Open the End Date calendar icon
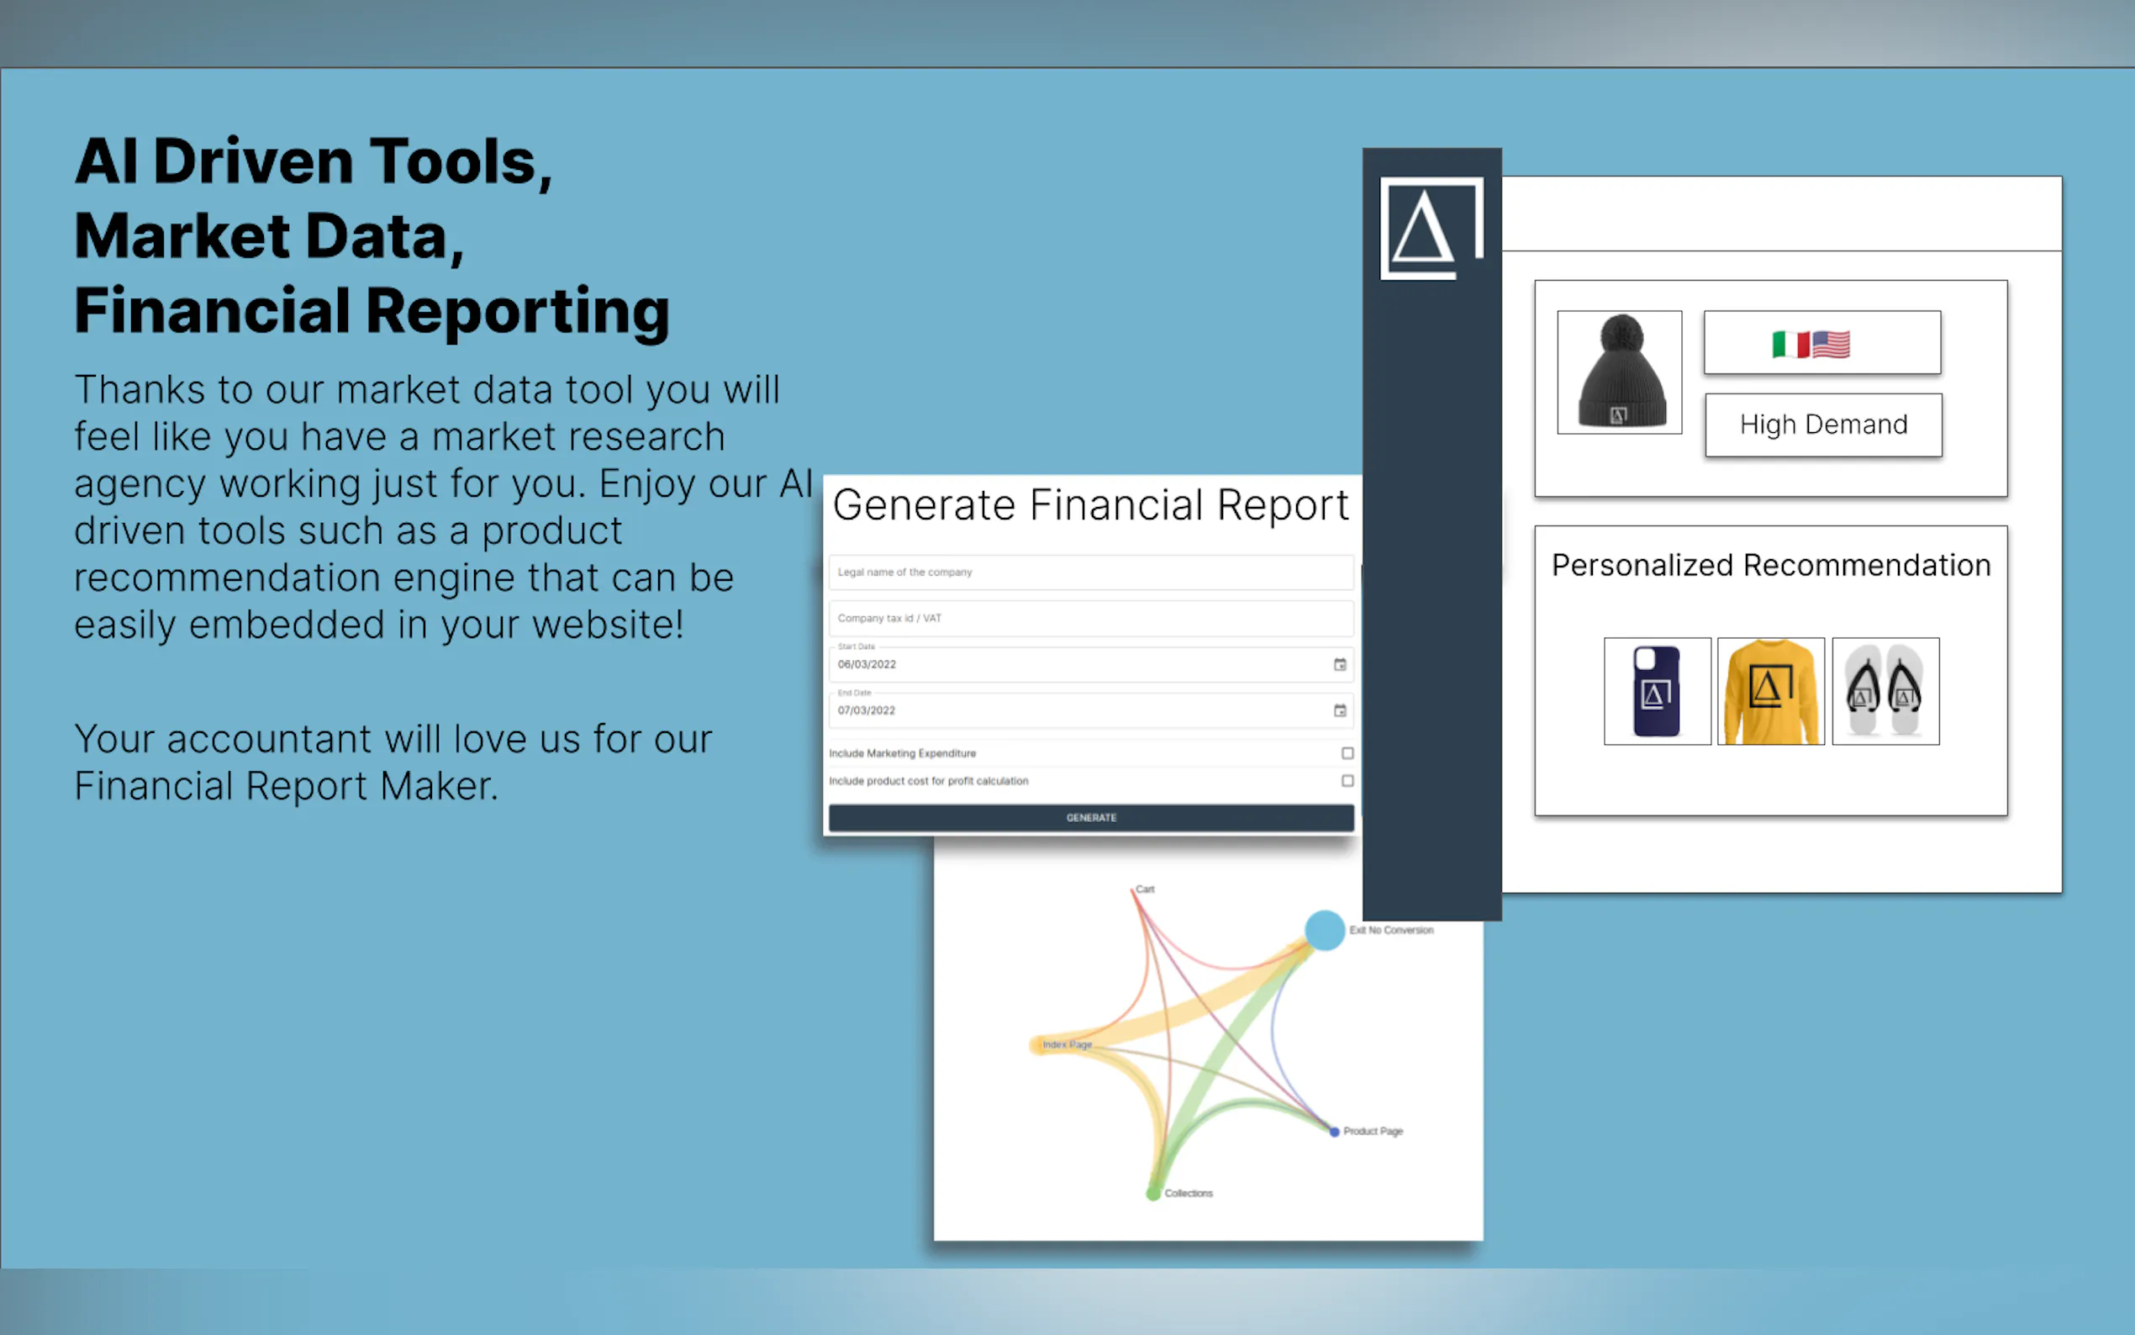This screenshot has height=1335, width=2135. [x=1339, y=710]
